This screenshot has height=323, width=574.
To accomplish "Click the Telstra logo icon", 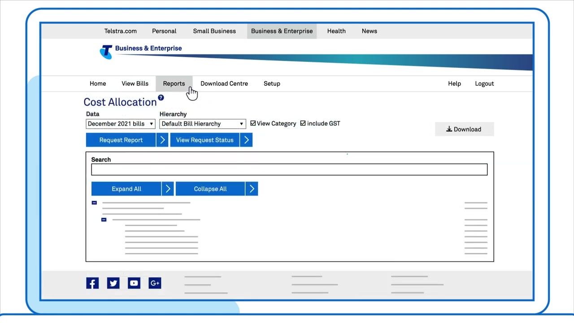I will click(106, 52).
